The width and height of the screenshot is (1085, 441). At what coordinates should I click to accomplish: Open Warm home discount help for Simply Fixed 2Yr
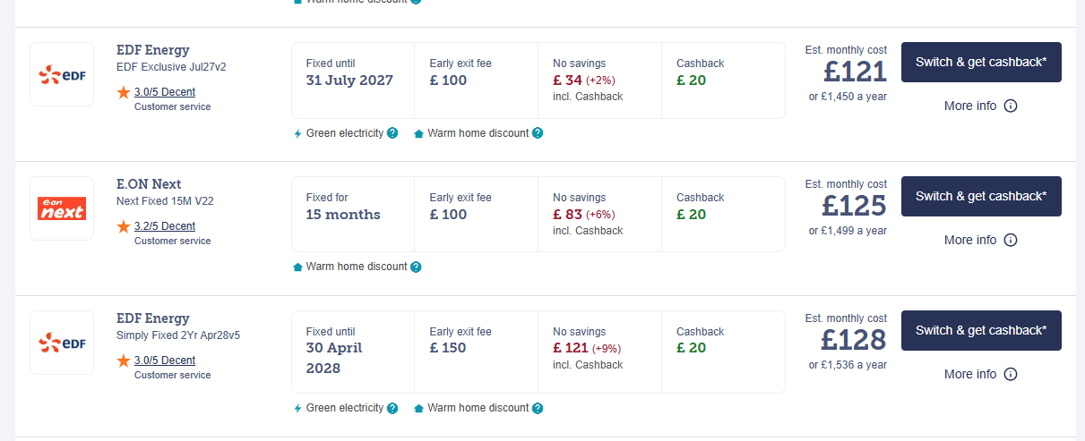538,408
